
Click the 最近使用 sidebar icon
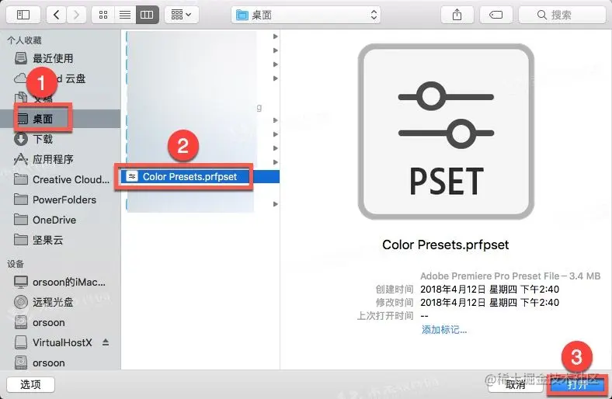21,58
